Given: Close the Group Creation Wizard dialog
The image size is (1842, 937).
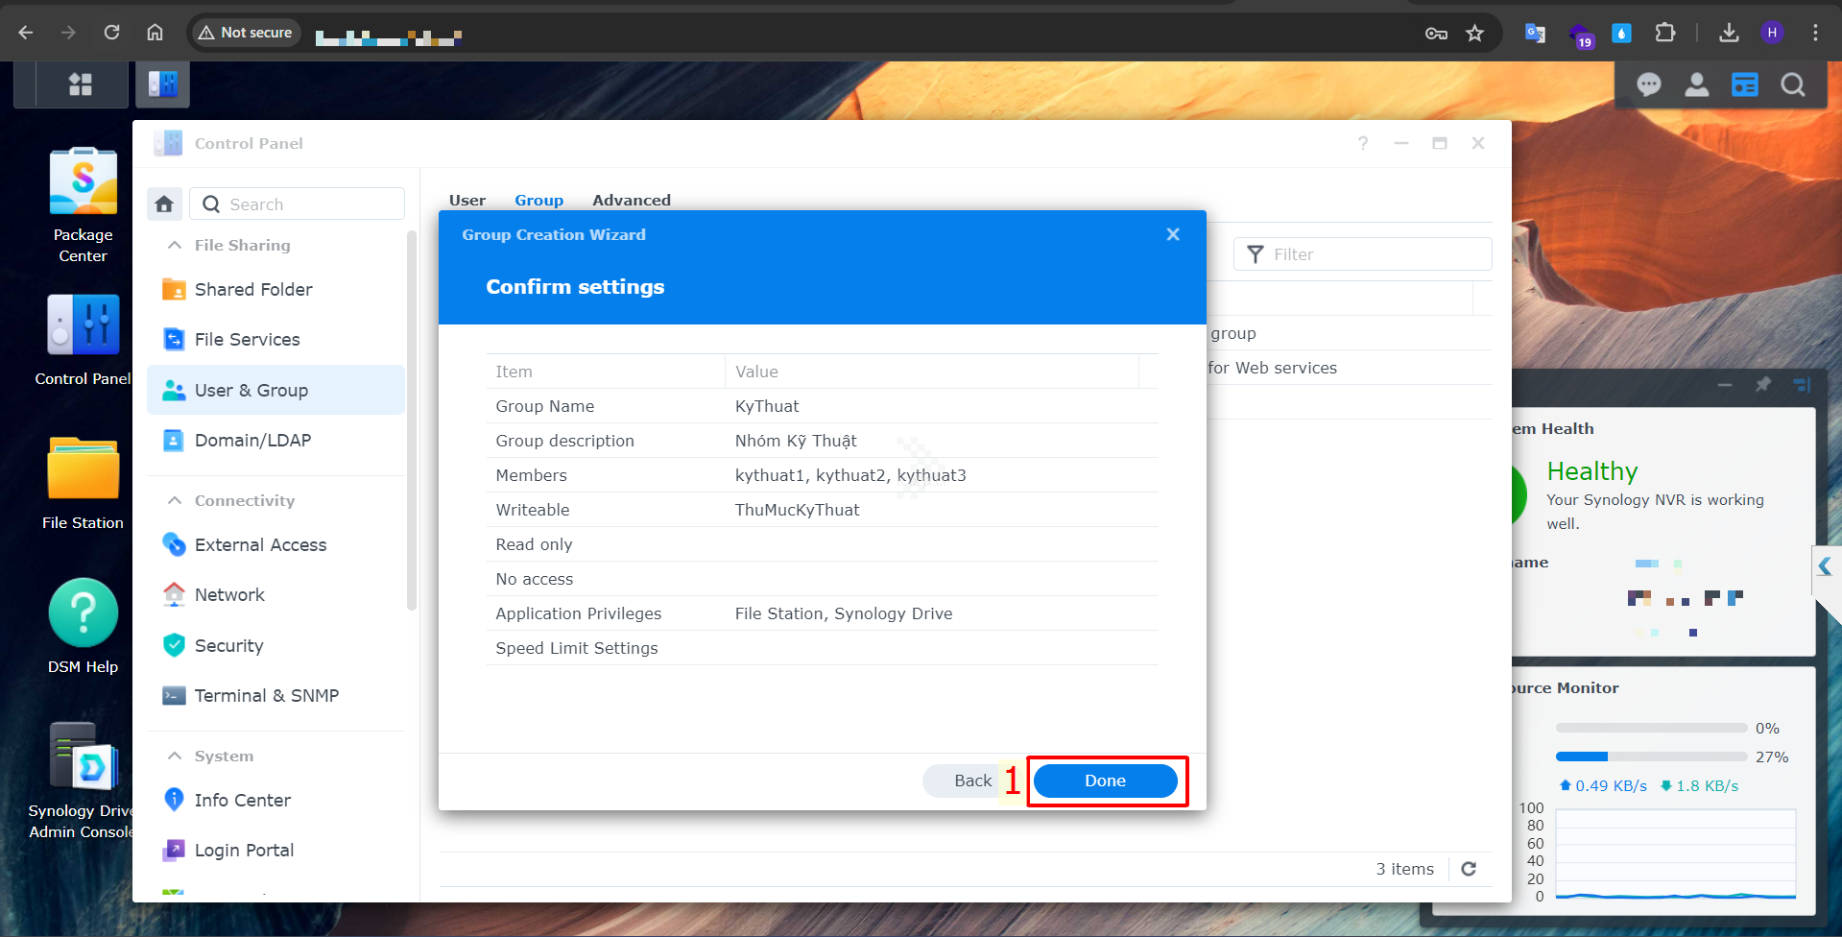Looking at the screenshot, I should pos(1172,234).
